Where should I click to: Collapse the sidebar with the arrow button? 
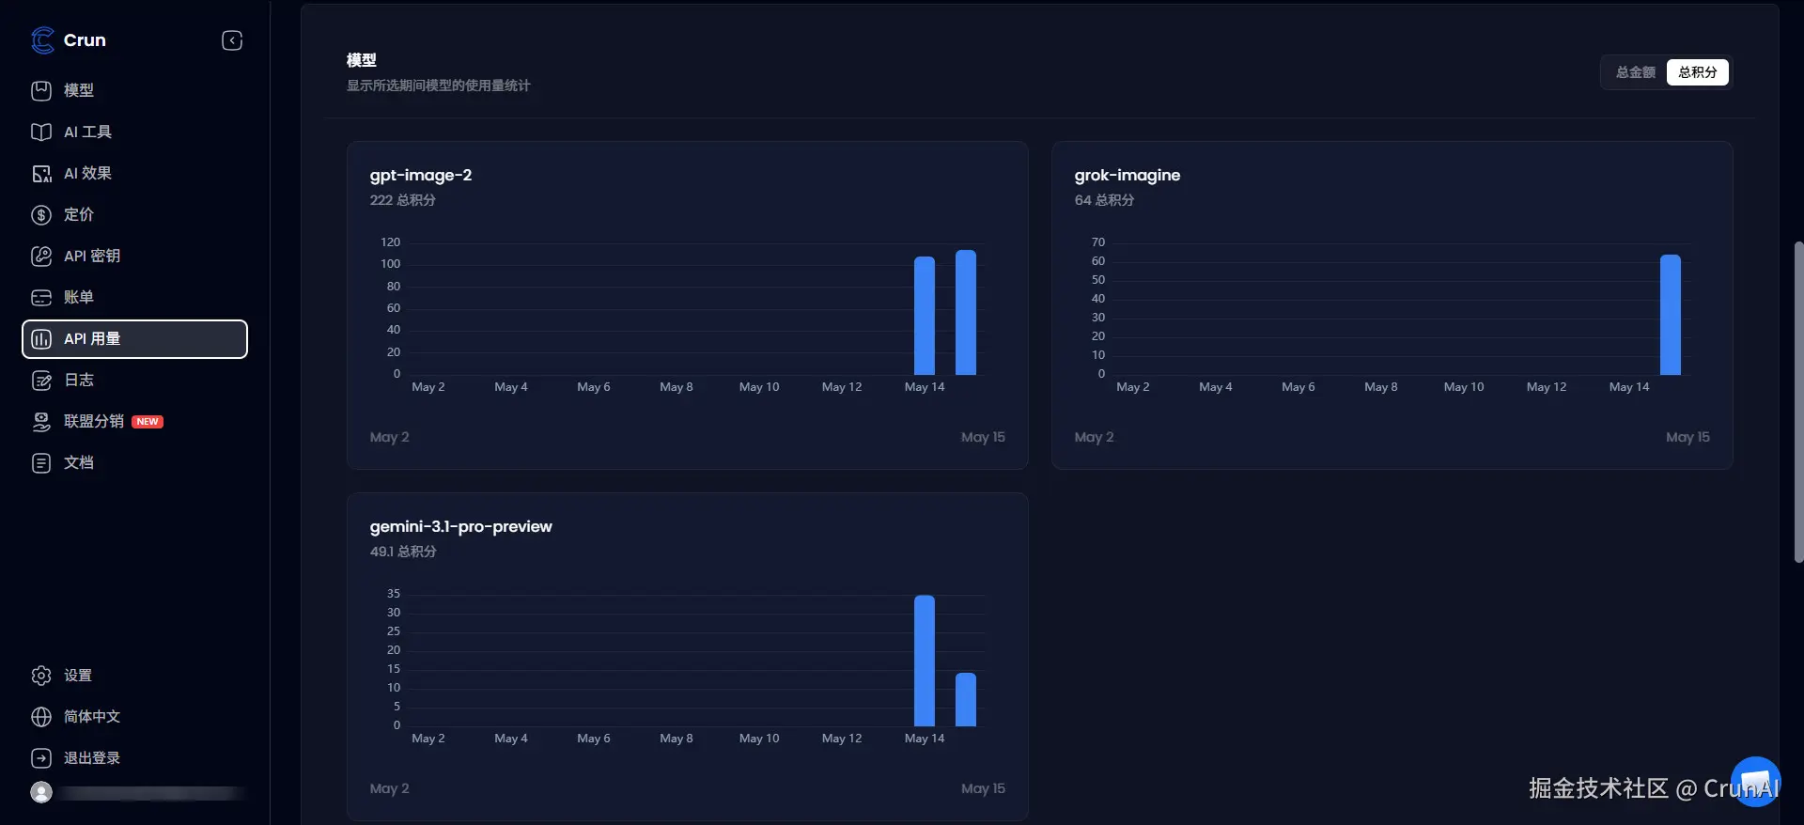[x=232, y=40]
